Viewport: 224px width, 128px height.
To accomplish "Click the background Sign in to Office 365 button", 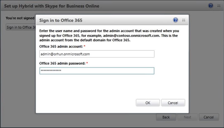I will [x=21, y=27].
